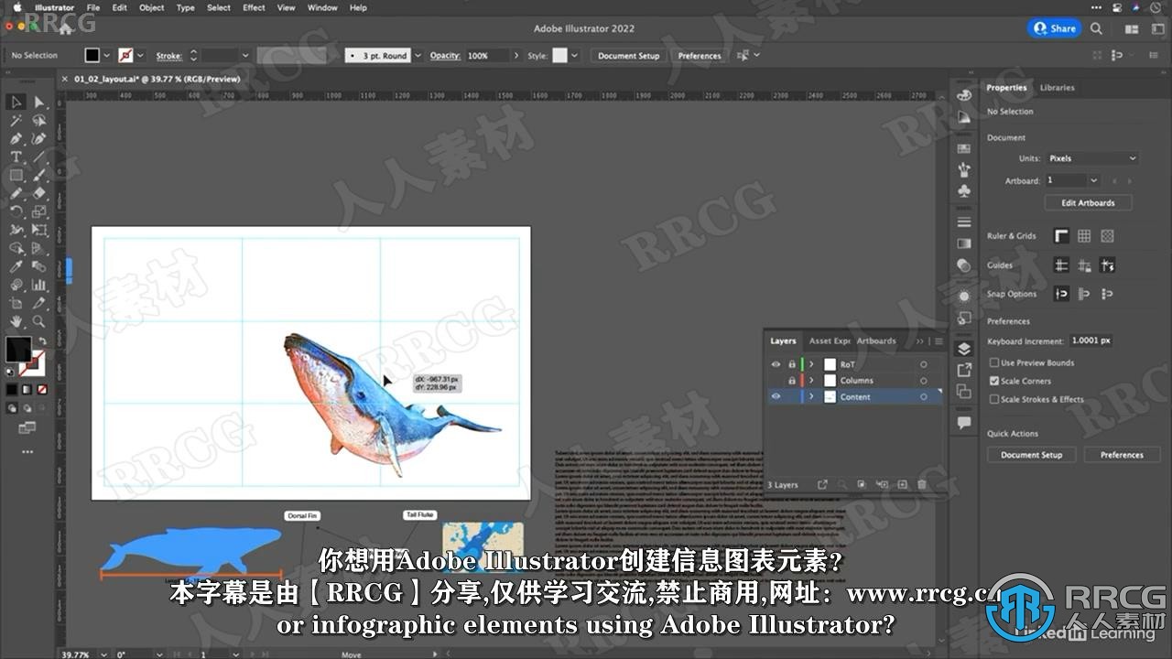Click the large Fill box in toolbar
Image resolution: width=1172 pixels, height=659 pixels.
[17, 349]
